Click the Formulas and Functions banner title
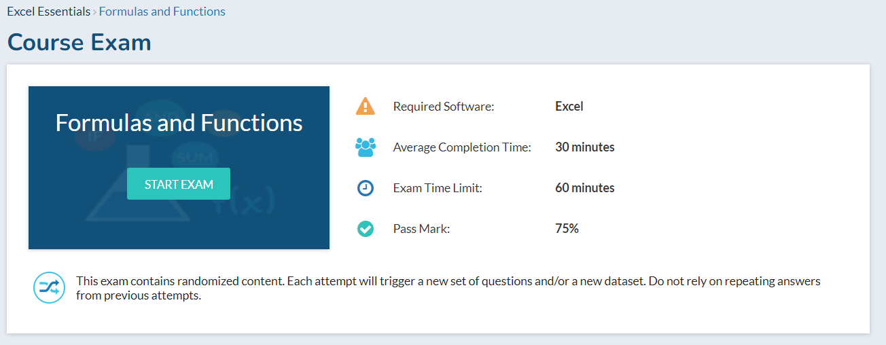 point(179,123)
